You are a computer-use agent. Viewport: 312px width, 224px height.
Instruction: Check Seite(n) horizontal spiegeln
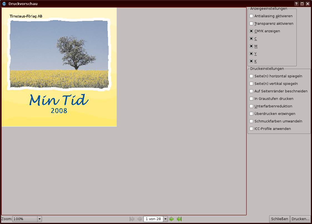click(x=251, y=76)
